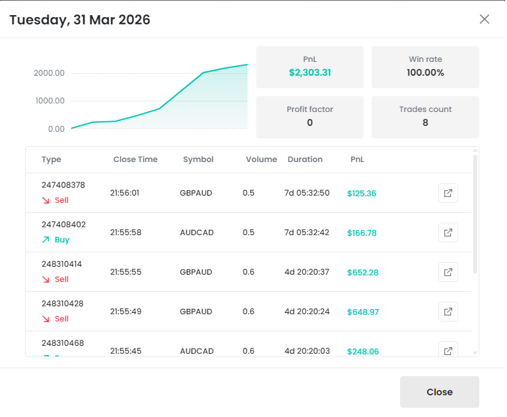
Task: Open external link for trade 248310468
Action: (x=448, y=350)
